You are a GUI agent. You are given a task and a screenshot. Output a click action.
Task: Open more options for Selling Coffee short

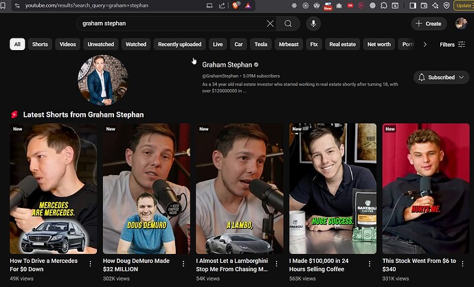pos(370,264)
